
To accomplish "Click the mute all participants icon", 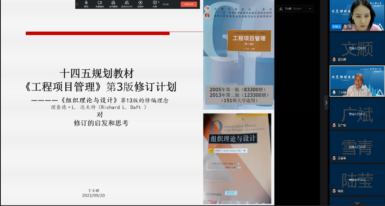I will (113, 4).
